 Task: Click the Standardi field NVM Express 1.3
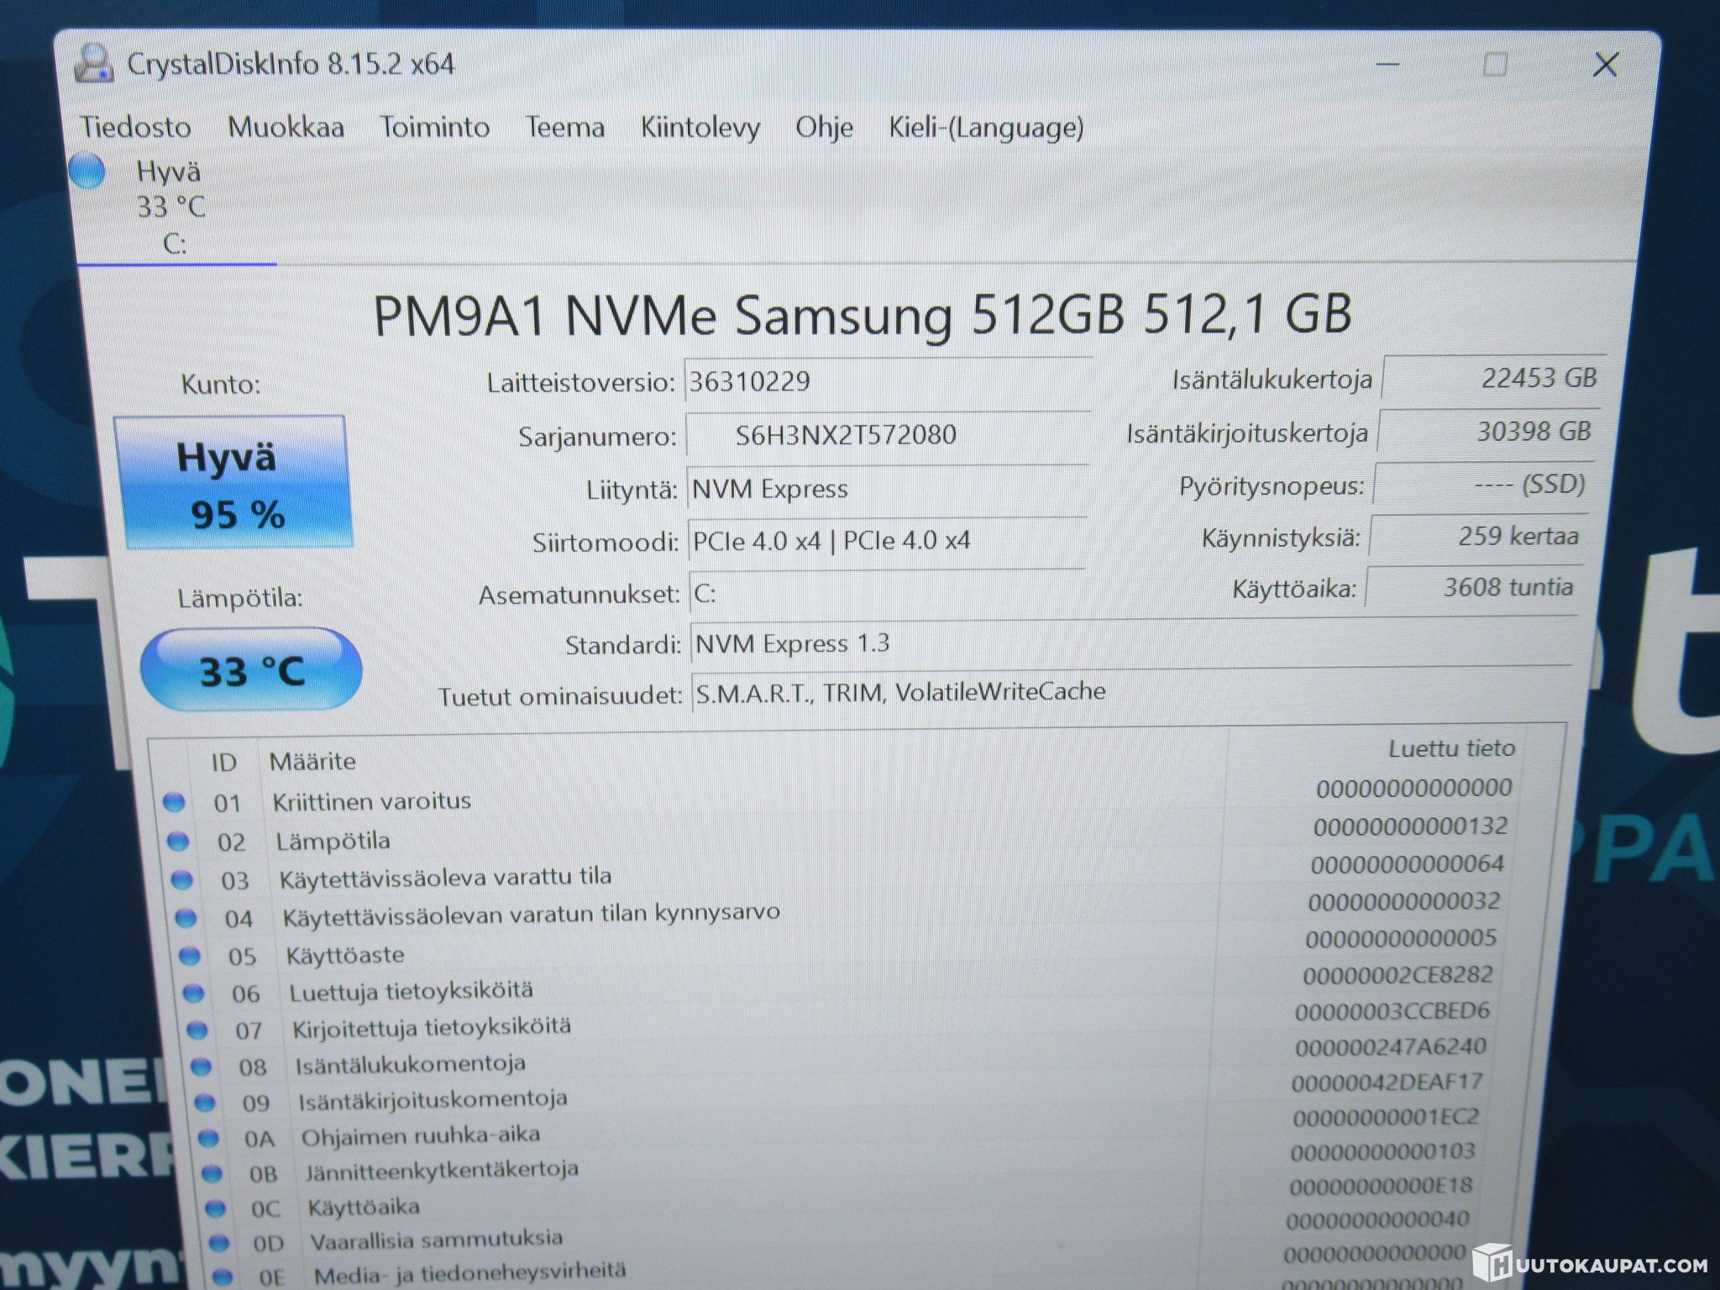pos(1132,642)
